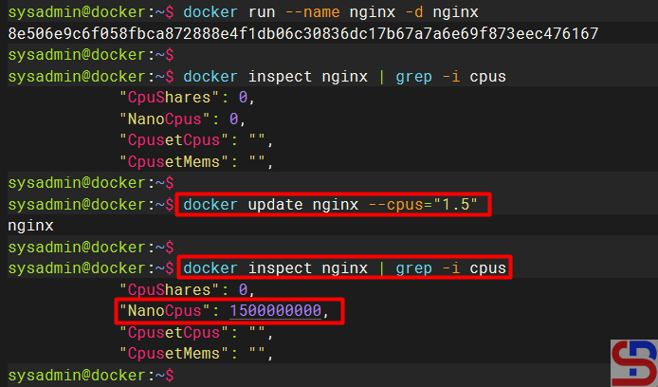Screen dimensions: 658x387
Task: Click the first "CpusetMems" output line
Action: (195, 161)
